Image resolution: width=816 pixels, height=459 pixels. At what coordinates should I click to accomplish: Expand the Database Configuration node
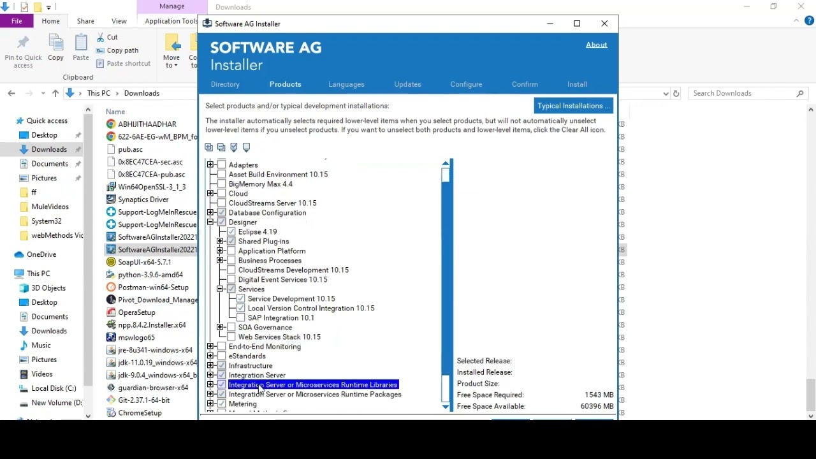(x=210, y=213)
